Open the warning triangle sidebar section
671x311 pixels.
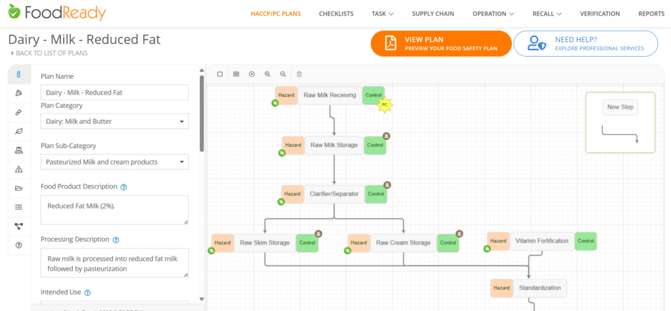coord(19,170)
